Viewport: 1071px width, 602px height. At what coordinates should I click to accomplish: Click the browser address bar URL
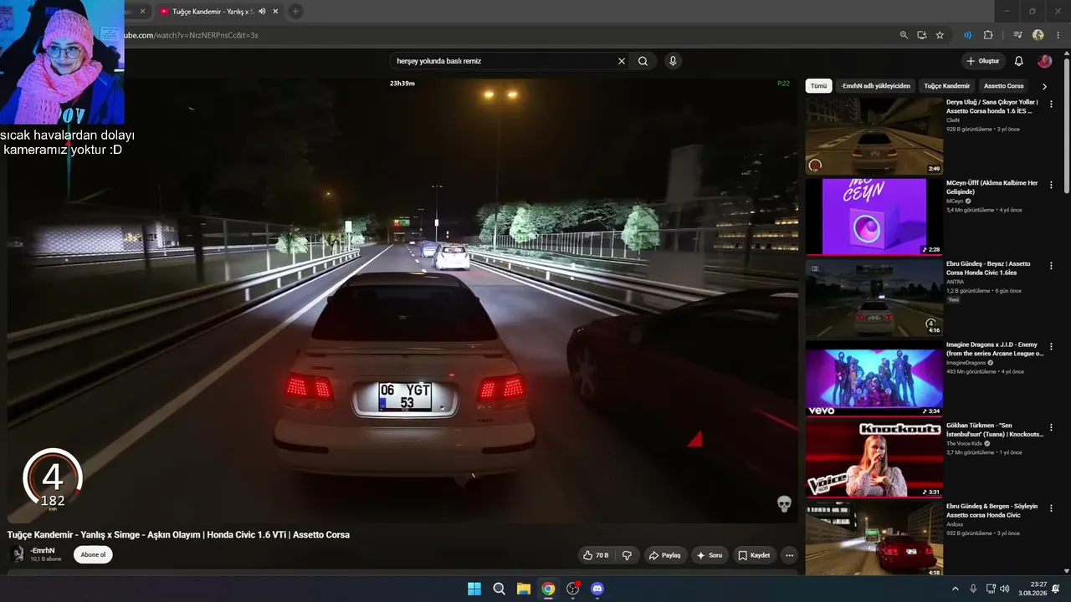click(x=191, y=35)
